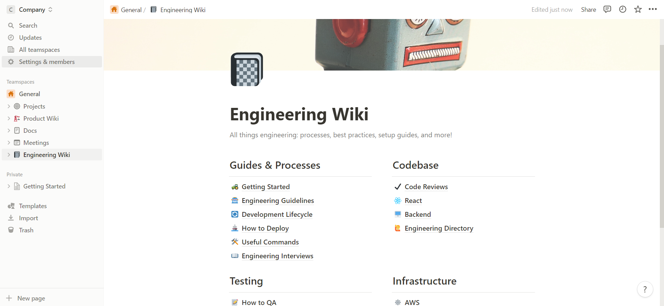The height and width of the screenshot is (306, 664).
Task: Click the Meetings icon in sidebar
Action: pos(17,142)
